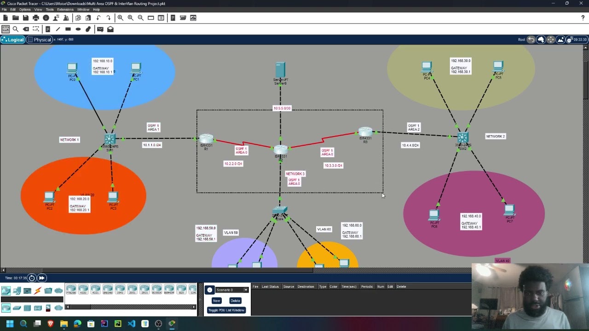Viewport: 589px width, 331px height.
Task: Click the New scenario button
Action: tap(216, 301)
